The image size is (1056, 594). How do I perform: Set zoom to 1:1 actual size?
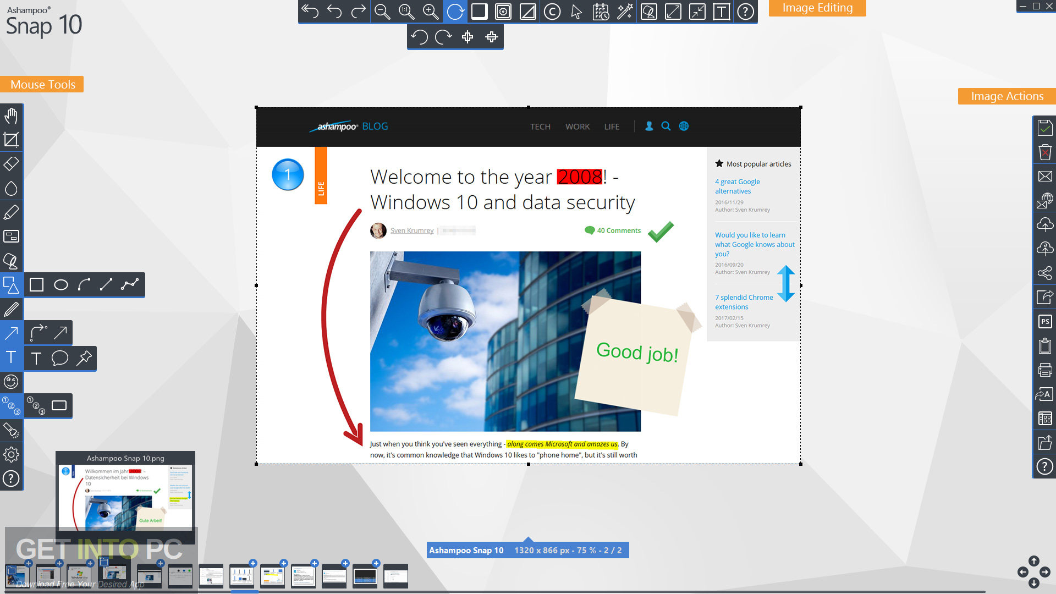click(x=406, y=12)
